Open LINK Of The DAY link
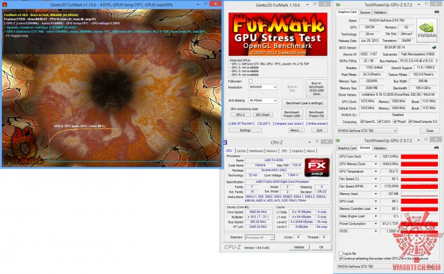 click(x=241, y=123)
